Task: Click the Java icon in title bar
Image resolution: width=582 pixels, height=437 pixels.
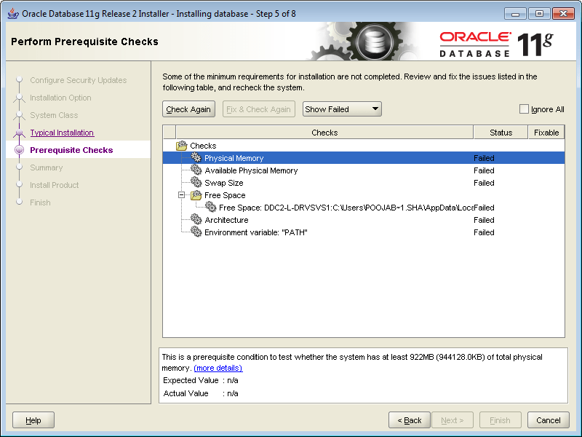Action: [12, 13]
